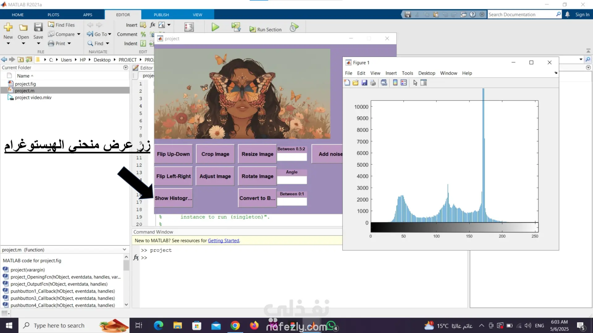This screenshot has width=593, height=333.
Task: Open the Open dropdown arrow
Action: click(23, 43)
